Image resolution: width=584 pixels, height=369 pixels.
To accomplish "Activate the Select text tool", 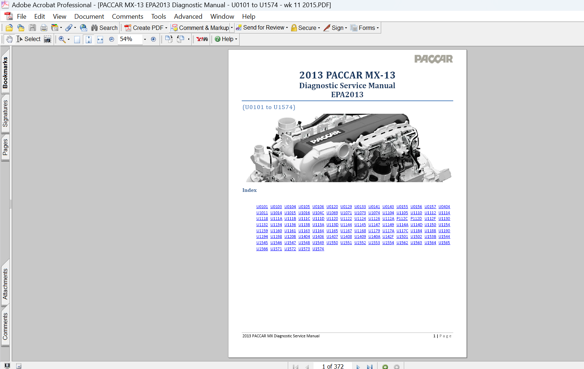I will tap(28, 39).
